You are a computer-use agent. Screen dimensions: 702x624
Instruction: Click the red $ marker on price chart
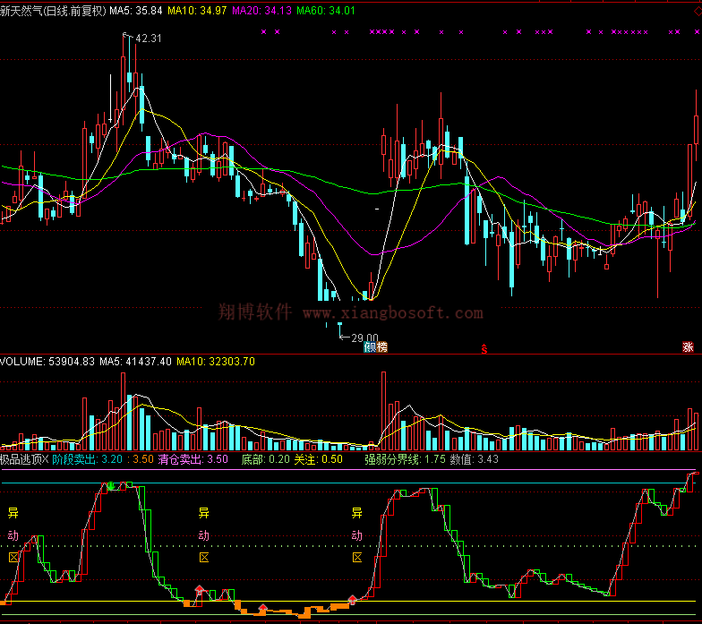[x=484, y=348]
